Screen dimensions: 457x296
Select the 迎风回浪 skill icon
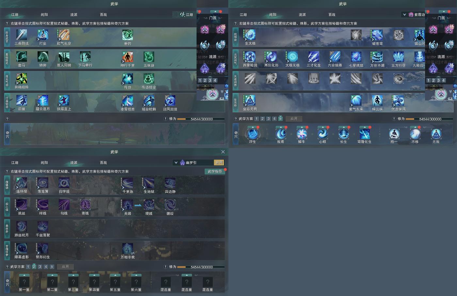[x=170, y=100]
